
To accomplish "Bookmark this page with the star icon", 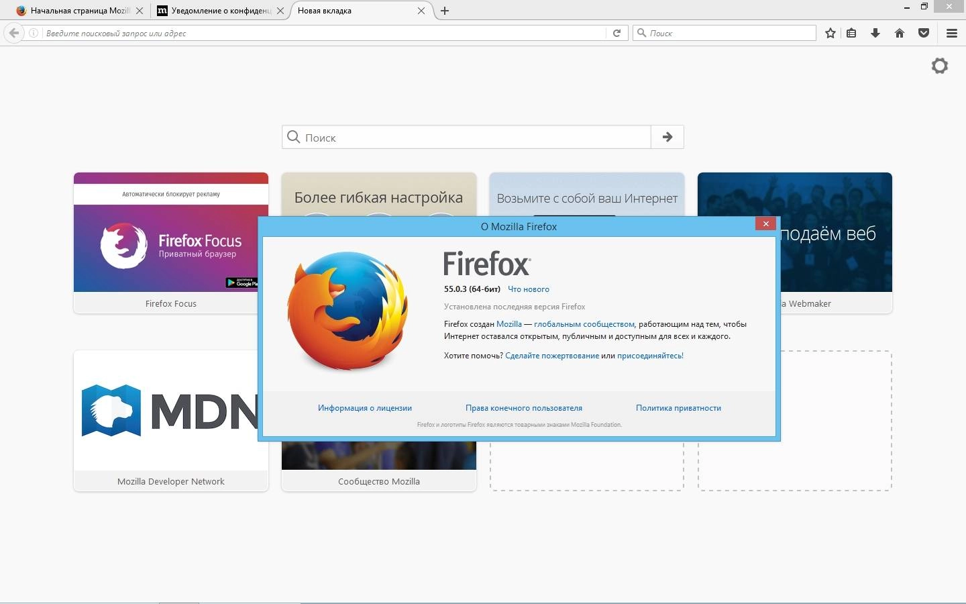I will click(x=830, y=33).
